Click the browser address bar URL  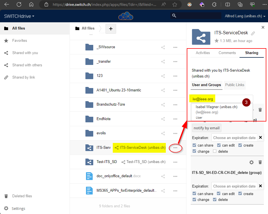(104, 5)
